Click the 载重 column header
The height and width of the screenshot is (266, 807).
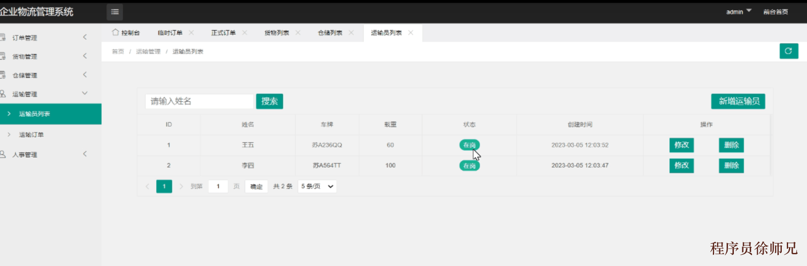[390, 124]
